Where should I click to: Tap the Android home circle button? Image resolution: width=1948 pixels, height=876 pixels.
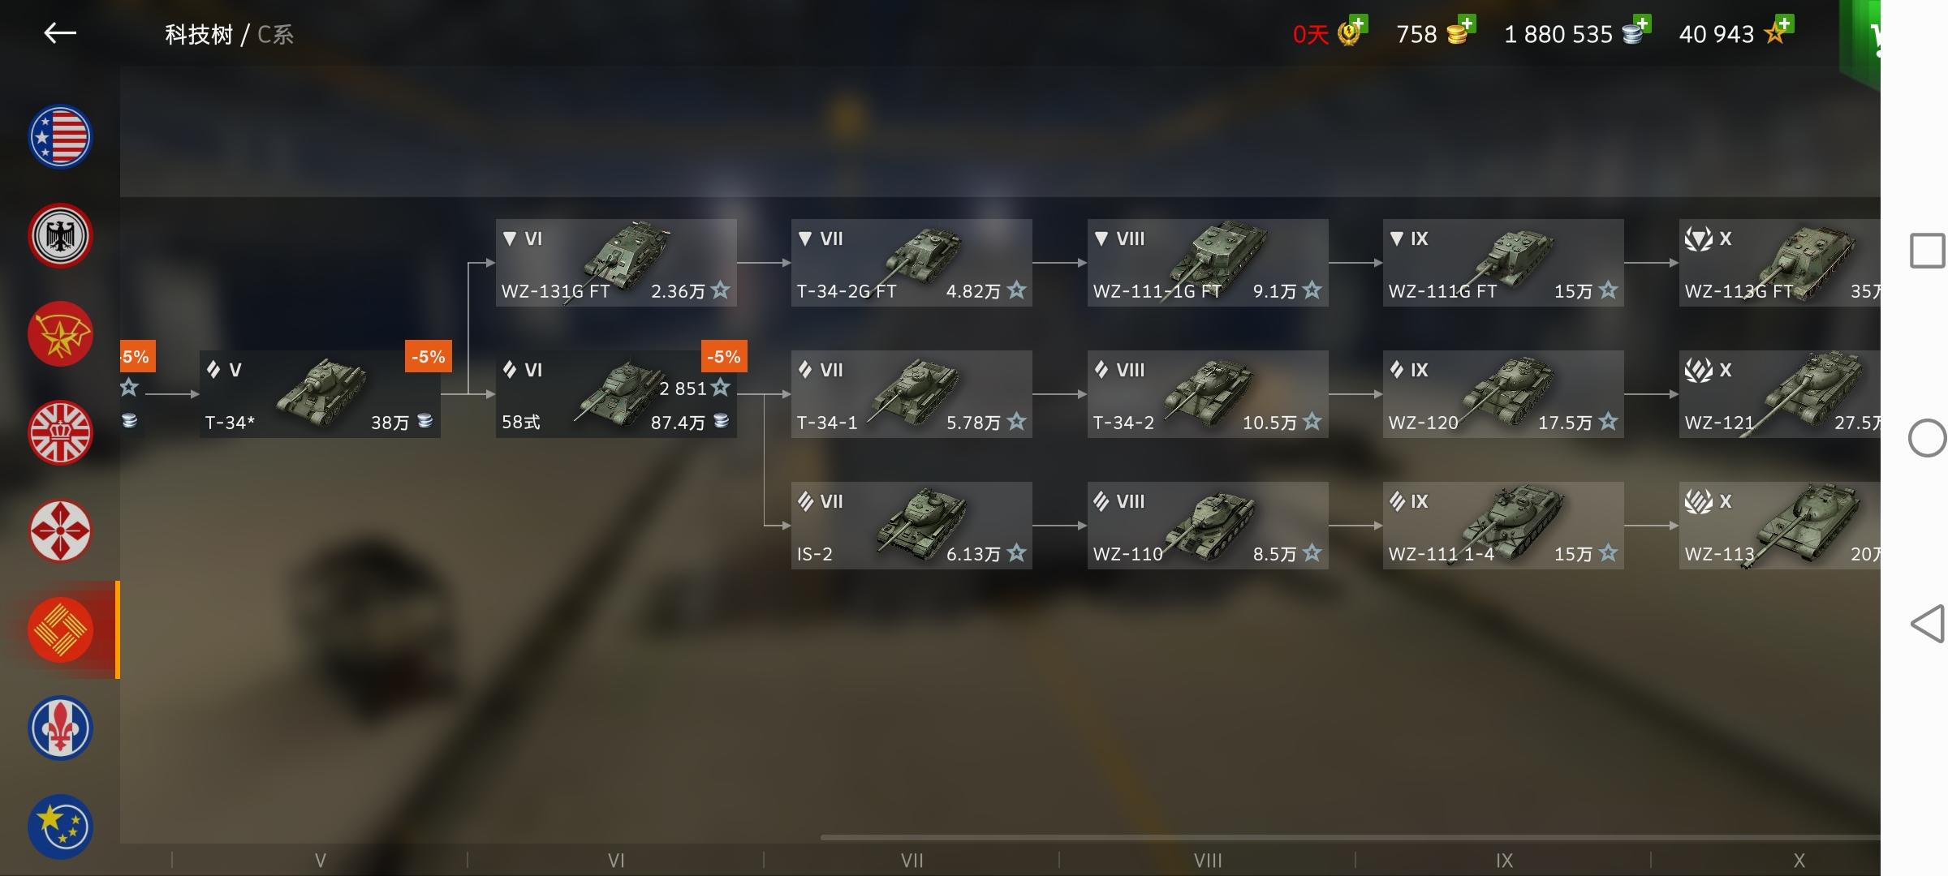1927,439
